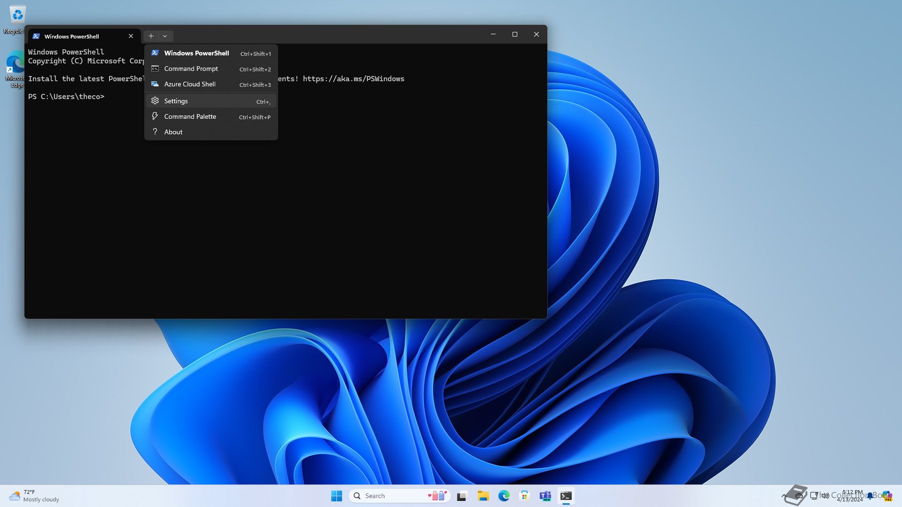
Task: Click the PowerShell icon on the tab
Action: [x=36, y=36]
